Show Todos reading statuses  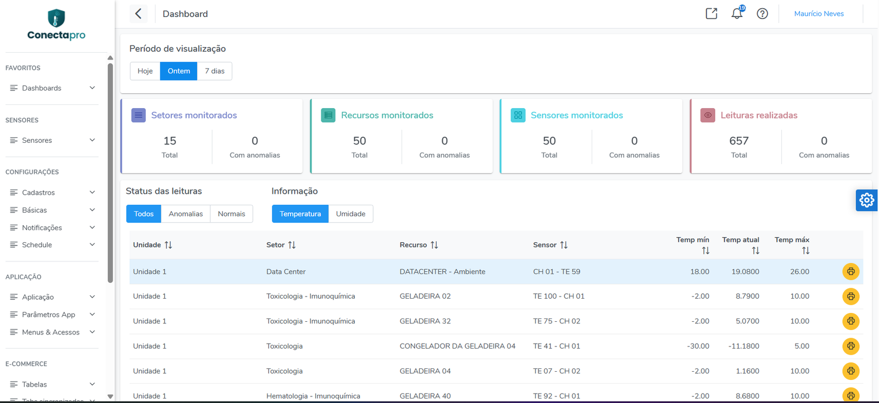tap(143, 214)
